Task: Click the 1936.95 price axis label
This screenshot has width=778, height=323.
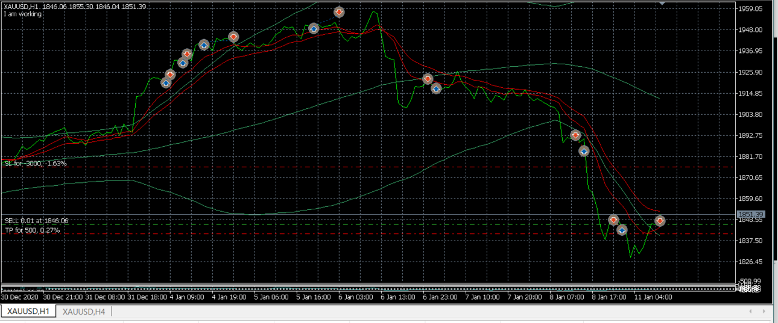Action: (751, 51)
